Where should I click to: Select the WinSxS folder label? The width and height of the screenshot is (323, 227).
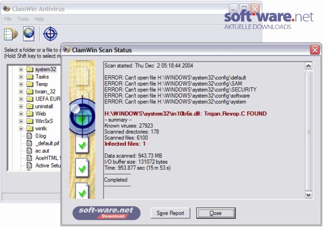tap(44, 121)
